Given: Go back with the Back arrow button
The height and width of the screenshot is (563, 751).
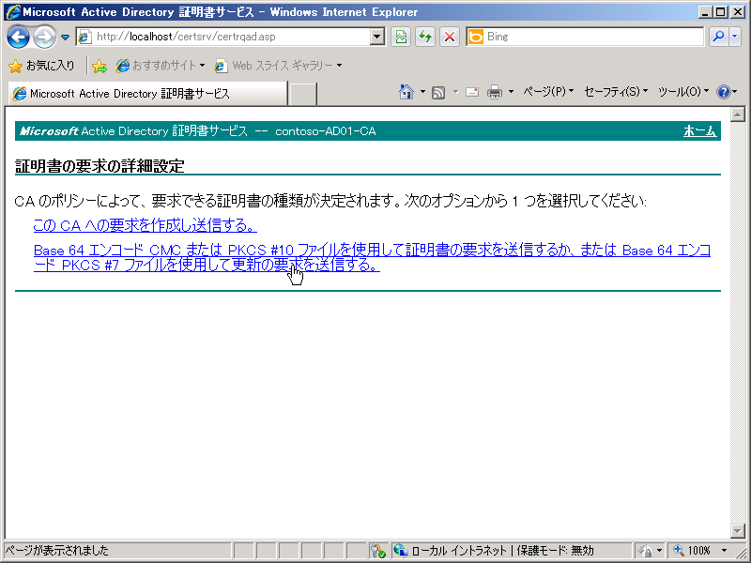Looking at the screenshot, I should coord(18,37).
